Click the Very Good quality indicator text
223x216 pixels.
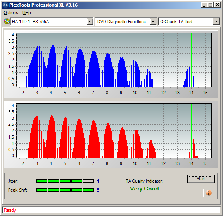(144, 189)
